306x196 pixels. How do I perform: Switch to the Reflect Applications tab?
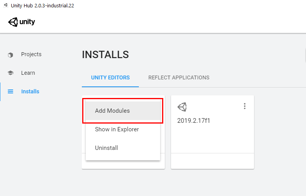(x=179, y=77)
